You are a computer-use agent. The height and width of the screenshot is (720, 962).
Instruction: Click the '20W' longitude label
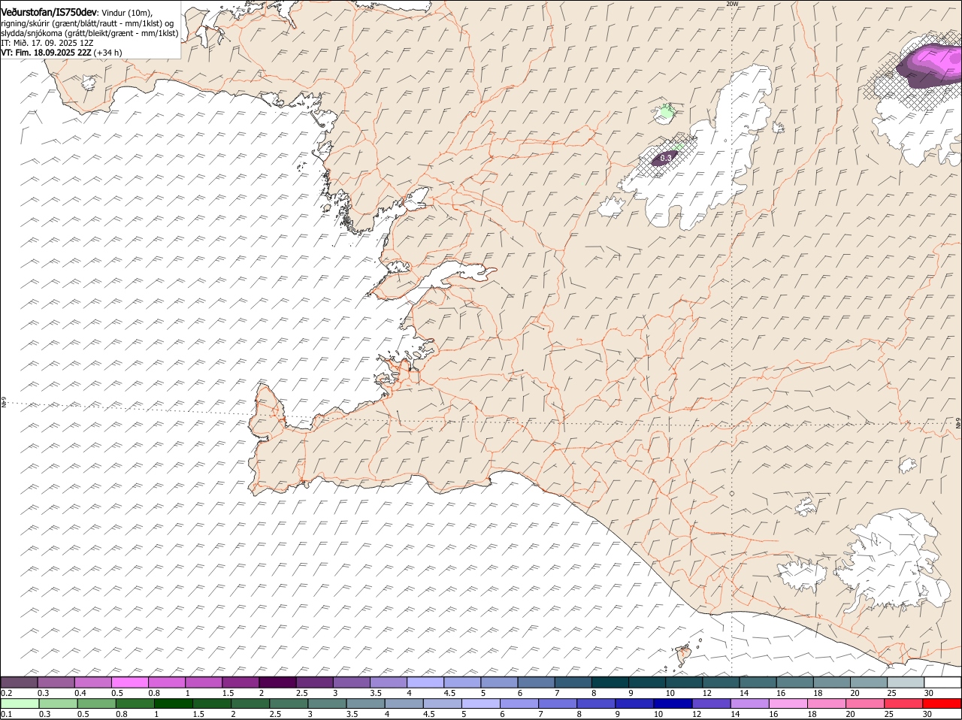(x=732, y=4)
